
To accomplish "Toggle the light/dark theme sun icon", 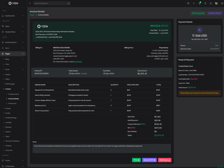I will (194, 3).
